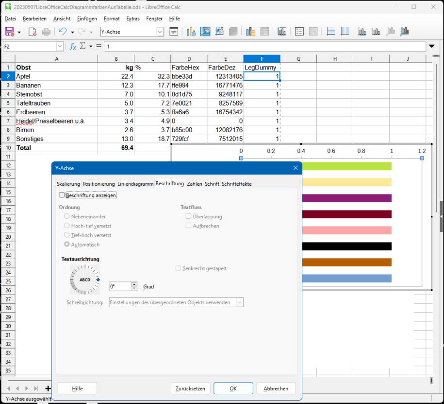Click the Grad spinner arrows
The image size is (444, 404).
pos(134,286)
